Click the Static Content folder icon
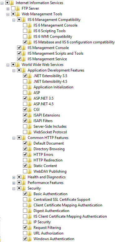Image resolution: width=115 pixels, height=242 pixels. 30,166
